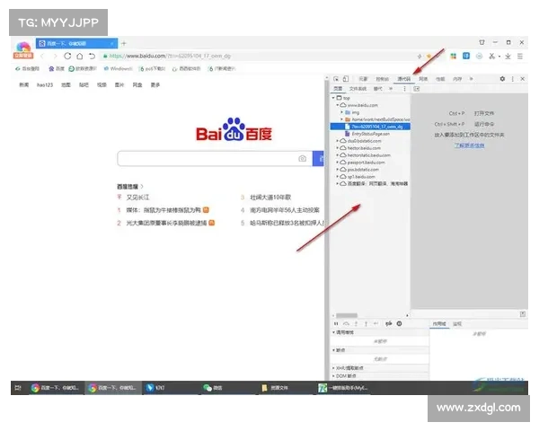Click the hao123 navigation link
This screenshot has height=431, width=539.
(x=45, y=85)
